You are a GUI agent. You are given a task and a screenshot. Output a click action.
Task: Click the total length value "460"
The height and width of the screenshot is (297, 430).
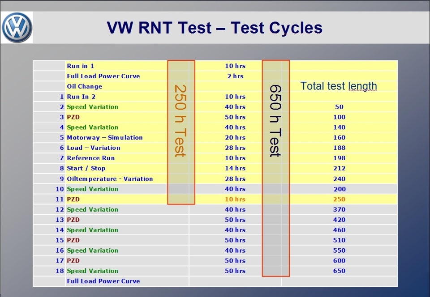click(339, 230)
